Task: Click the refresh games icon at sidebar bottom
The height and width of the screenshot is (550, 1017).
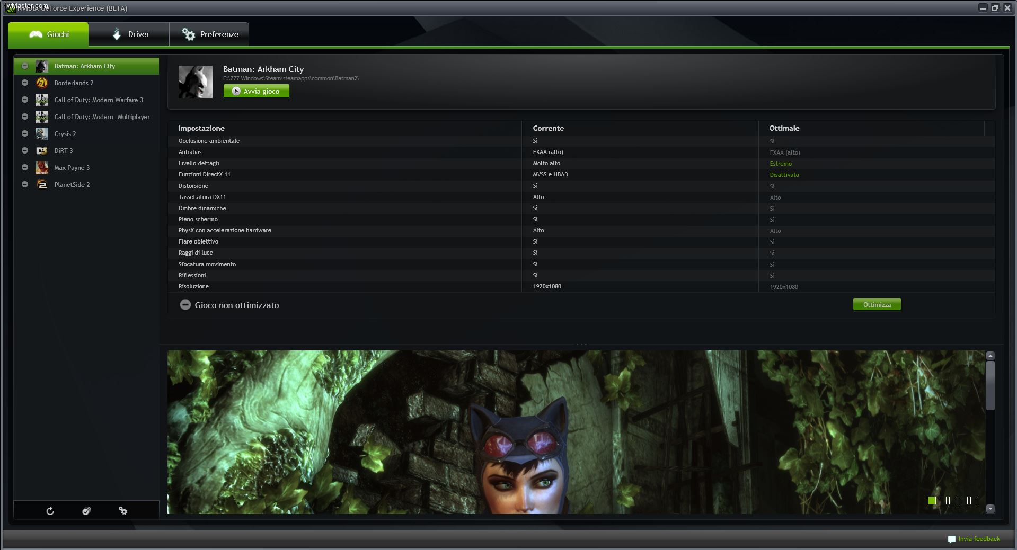Action: (50, 511)
